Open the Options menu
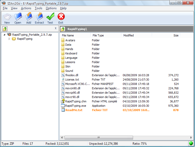195x147 pixels. [x=51, y=8]
